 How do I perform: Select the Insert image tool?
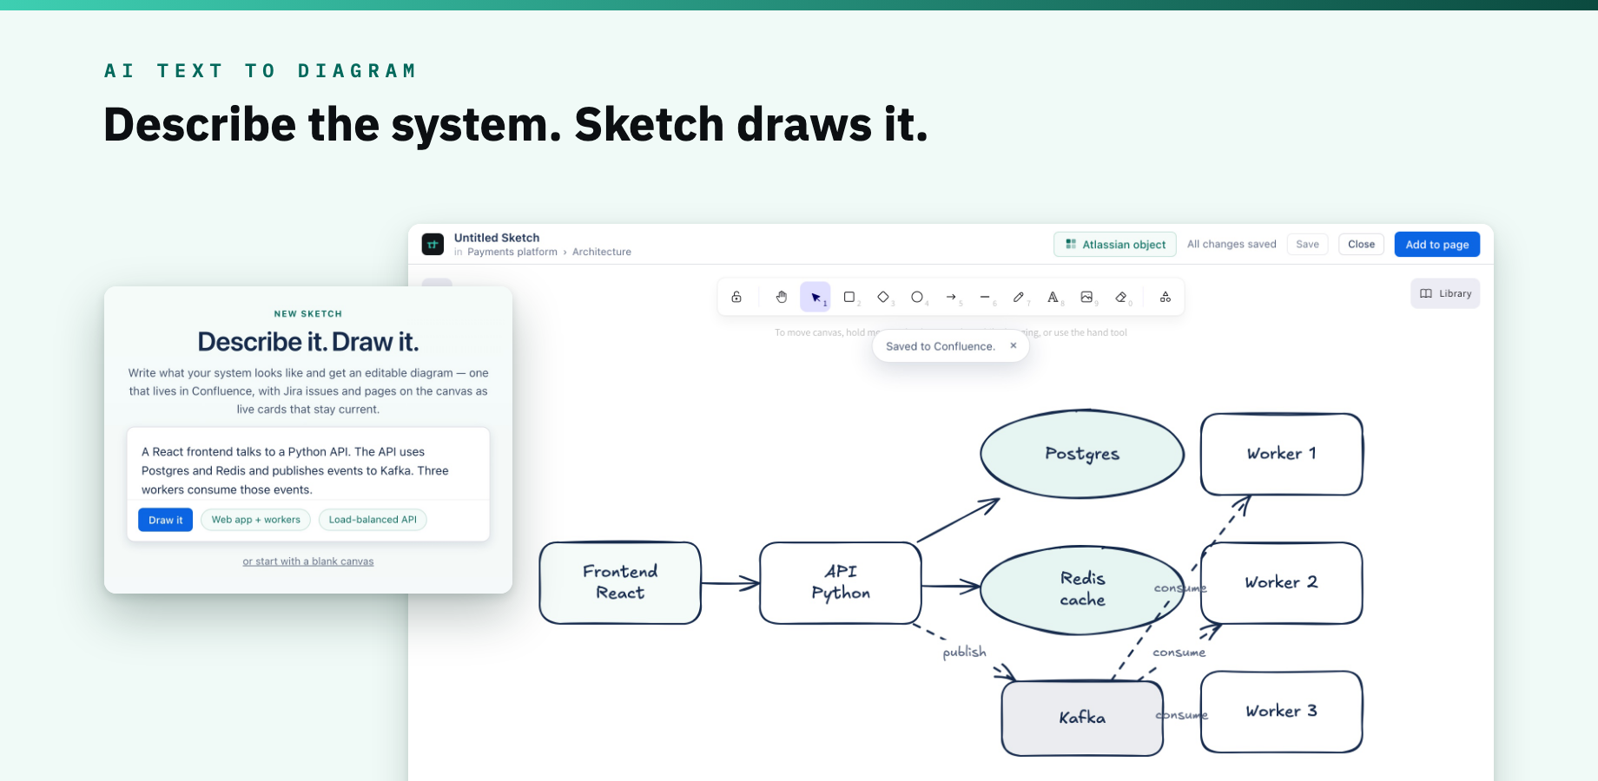(1086, 297)
